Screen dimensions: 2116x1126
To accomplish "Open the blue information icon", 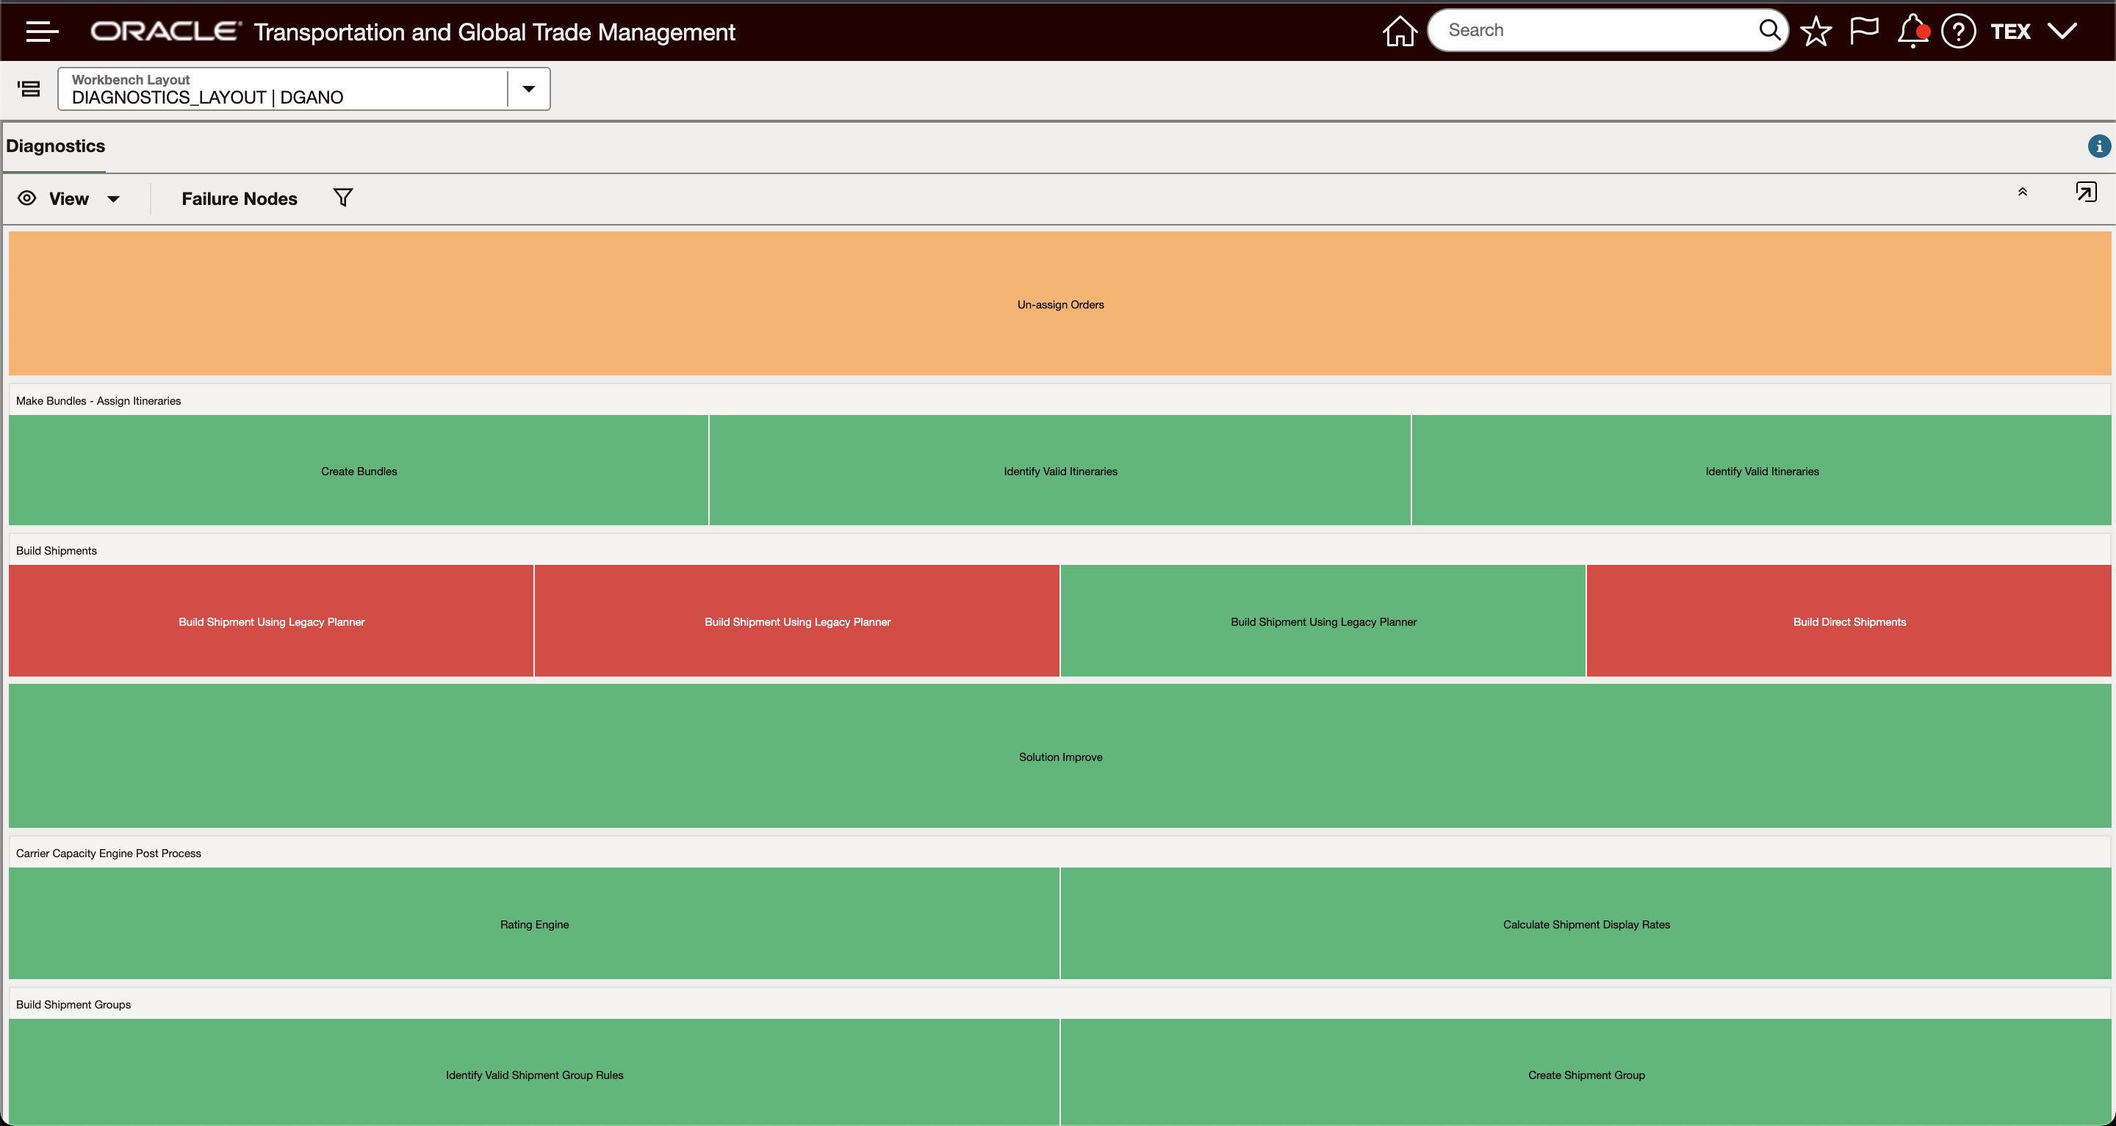I will tap(2099, 146).
